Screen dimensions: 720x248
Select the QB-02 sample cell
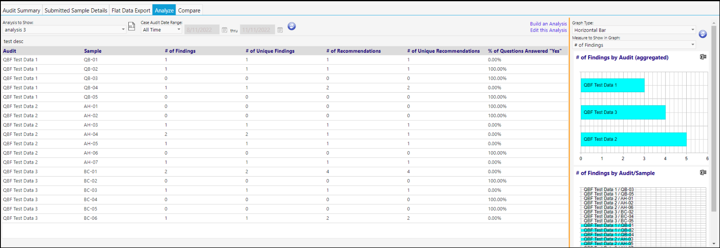(91, 69)
